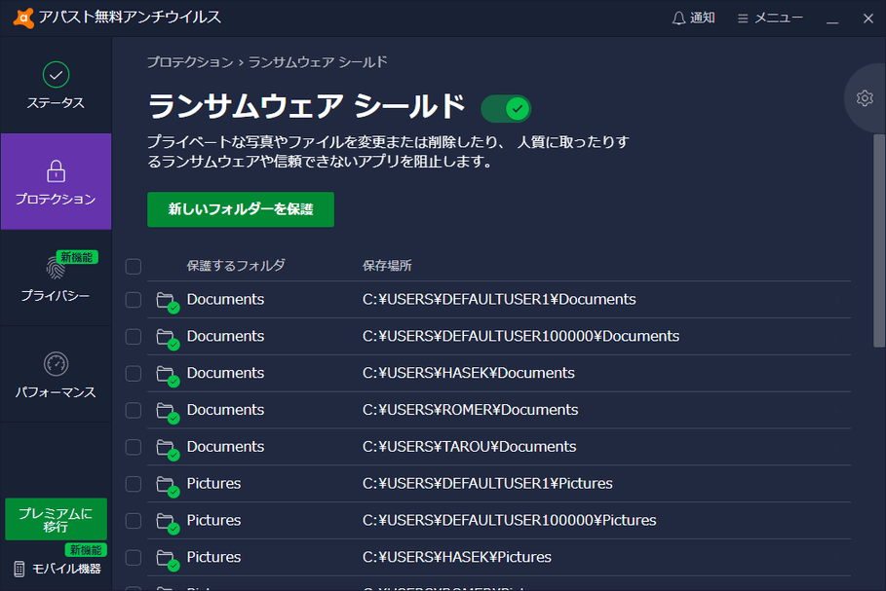This screenshot has height=591, width=886.
Task: Turn off the ランサムウェア シールド toggle
Action: coord(506,108)
